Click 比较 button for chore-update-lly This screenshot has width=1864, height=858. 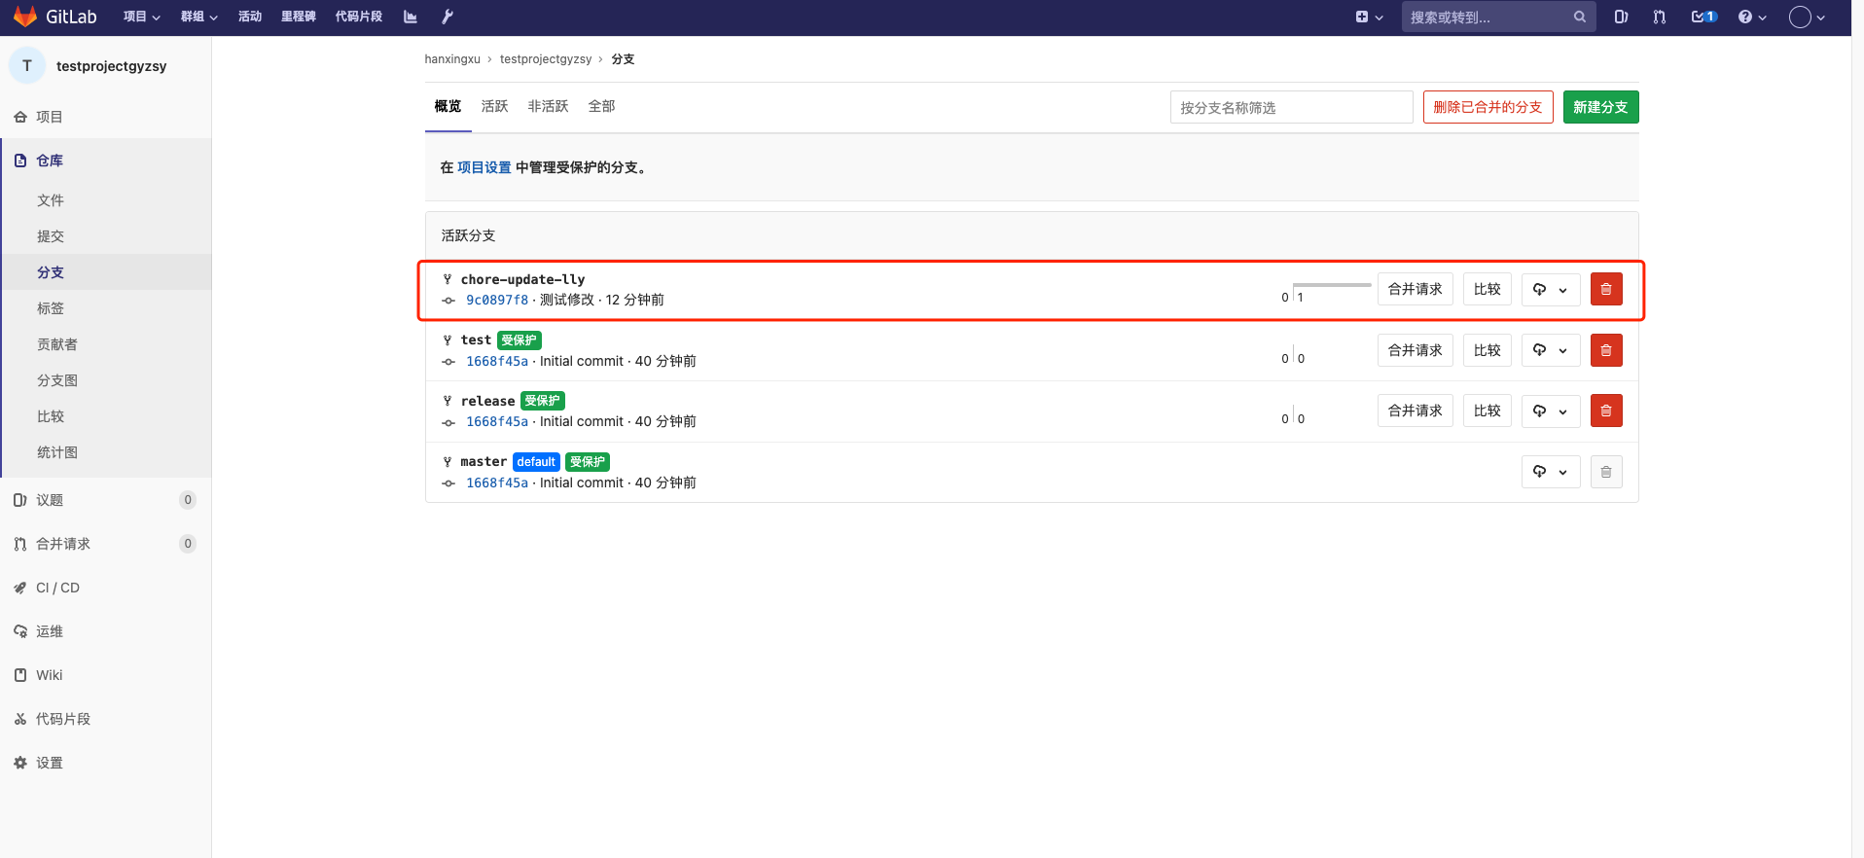(x=1488, y=289)
